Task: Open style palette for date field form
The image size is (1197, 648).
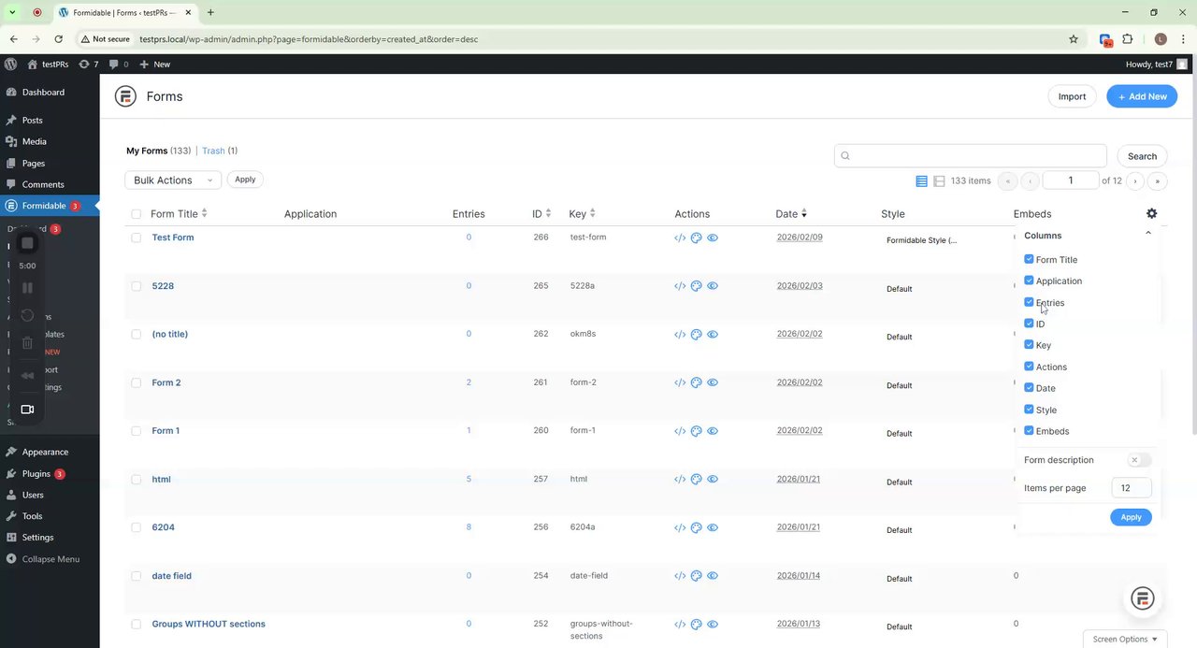Action: tap(696, 576)
